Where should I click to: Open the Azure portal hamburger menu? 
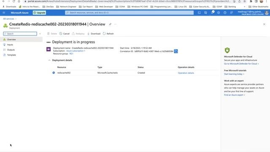(4, 13)
